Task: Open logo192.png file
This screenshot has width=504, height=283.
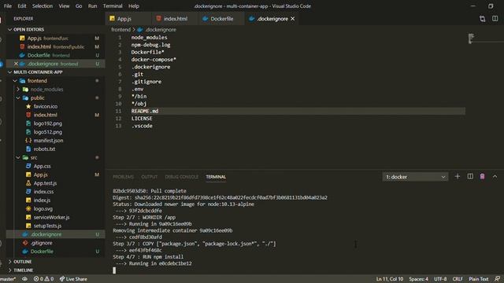Action: [47, 123]
